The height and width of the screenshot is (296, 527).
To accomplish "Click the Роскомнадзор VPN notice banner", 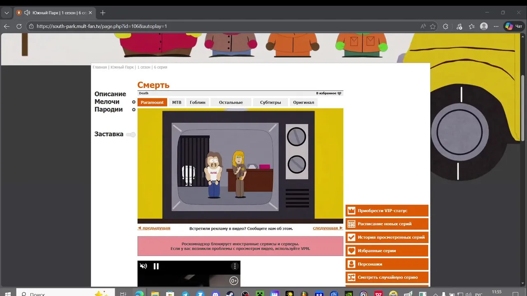I will 240,246.
